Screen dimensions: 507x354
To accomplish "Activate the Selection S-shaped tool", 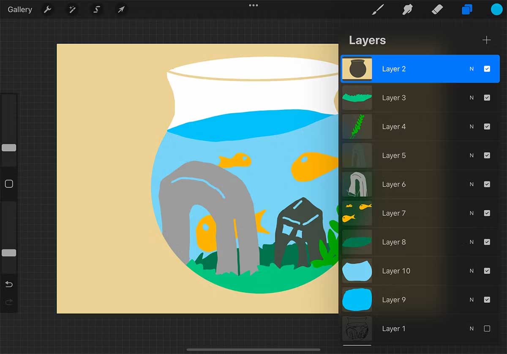I will tap(97, 9).
